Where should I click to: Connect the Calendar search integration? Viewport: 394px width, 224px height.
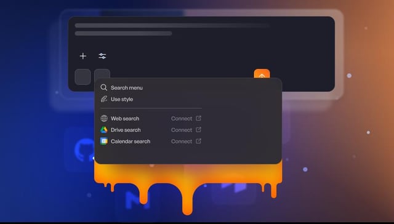click(182, 142)
